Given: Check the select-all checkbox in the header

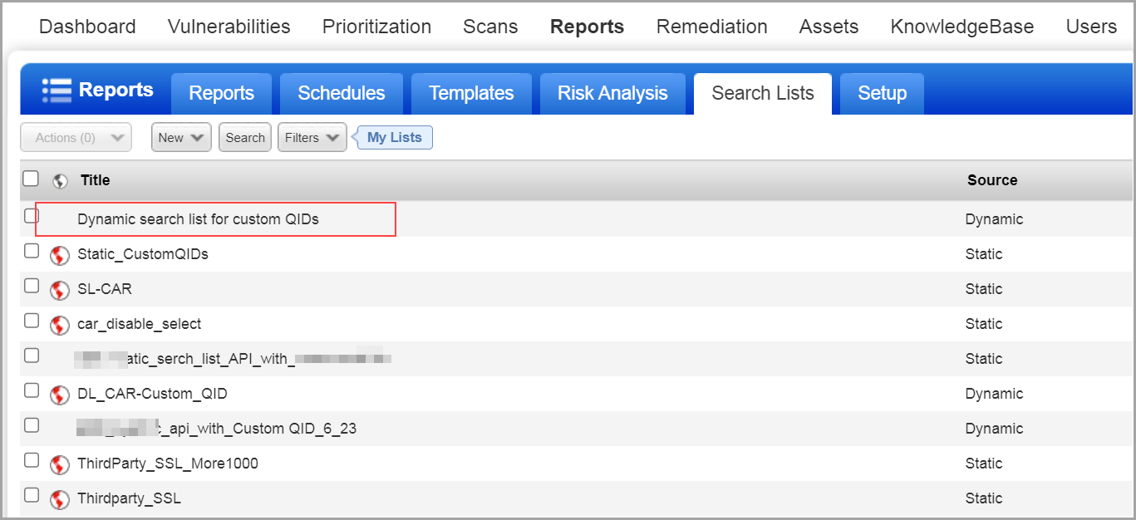Looking at the screenshot, I should 31,179.
